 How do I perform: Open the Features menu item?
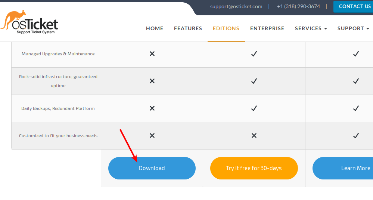[188, 28]
